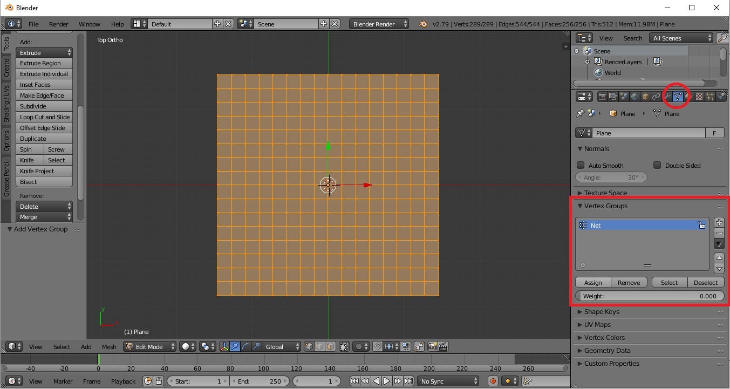Open the Render menu in the top bar

tap(58, 24)
